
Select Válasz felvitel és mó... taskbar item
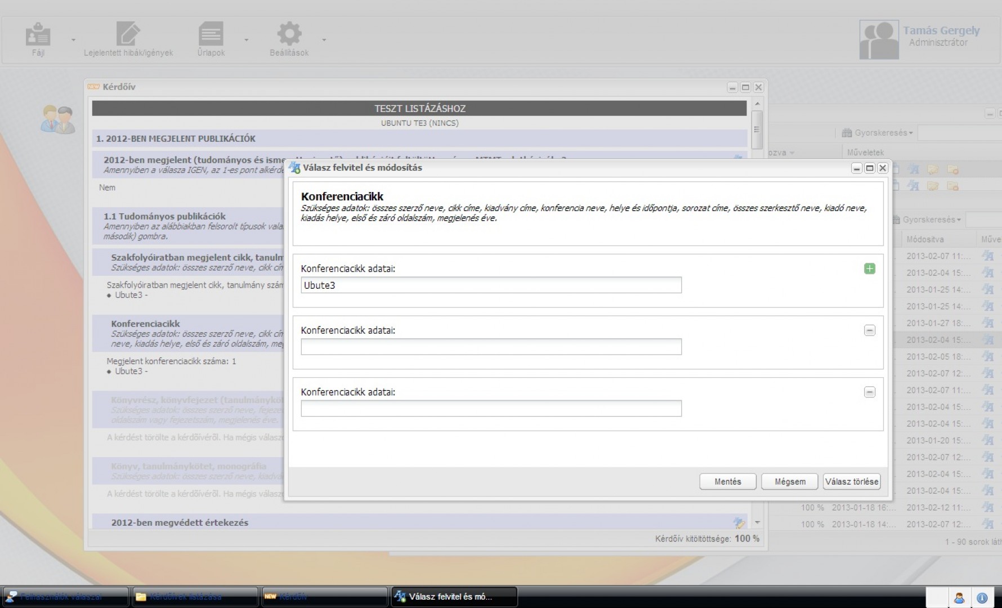[x=454, y=597]
